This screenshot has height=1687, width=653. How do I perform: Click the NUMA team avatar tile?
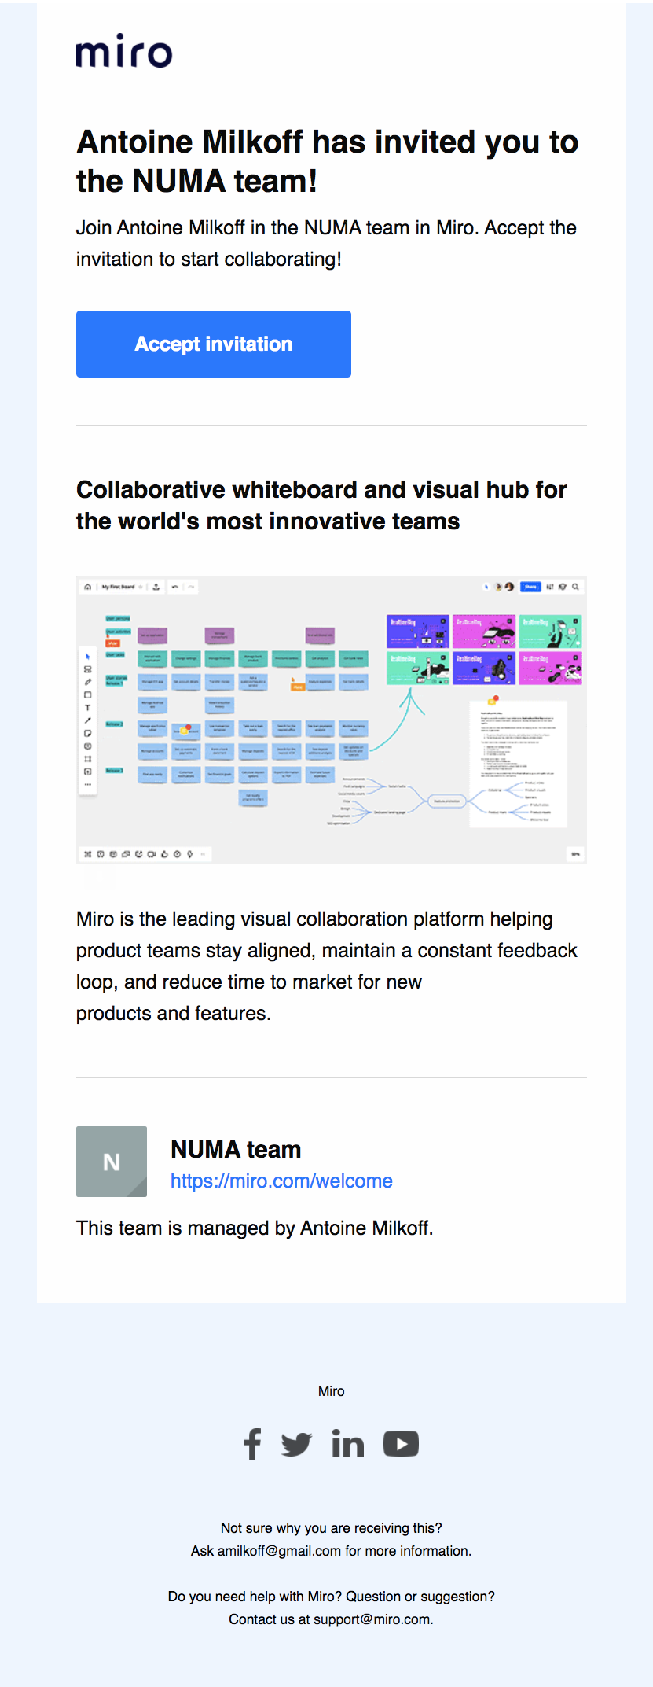112,1161
